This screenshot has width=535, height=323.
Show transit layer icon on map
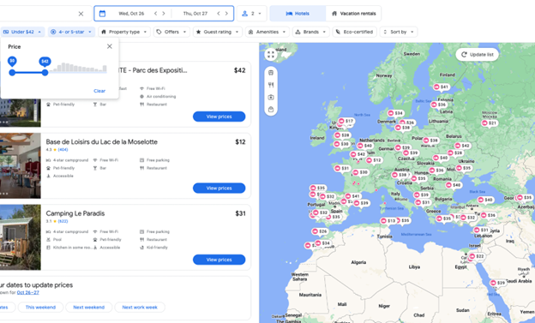(271, 73)
